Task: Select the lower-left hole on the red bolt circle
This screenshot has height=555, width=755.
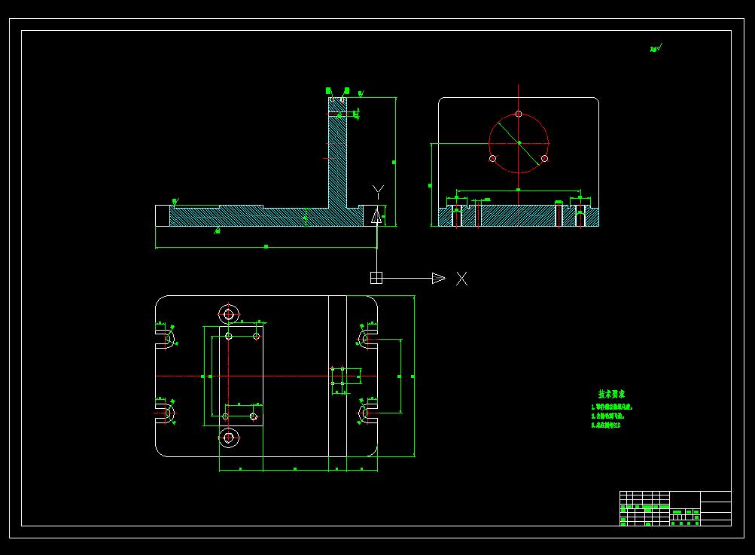Action: (492, 158)
